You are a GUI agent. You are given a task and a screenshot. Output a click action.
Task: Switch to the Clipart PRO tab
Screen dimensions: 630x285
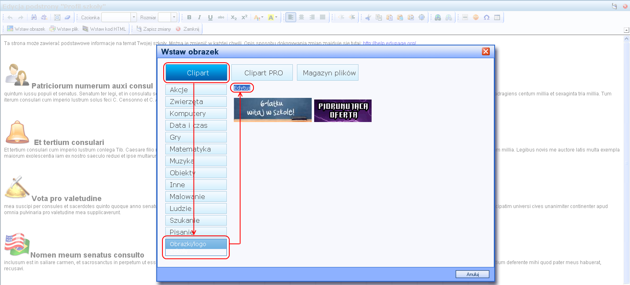(262, 72)
